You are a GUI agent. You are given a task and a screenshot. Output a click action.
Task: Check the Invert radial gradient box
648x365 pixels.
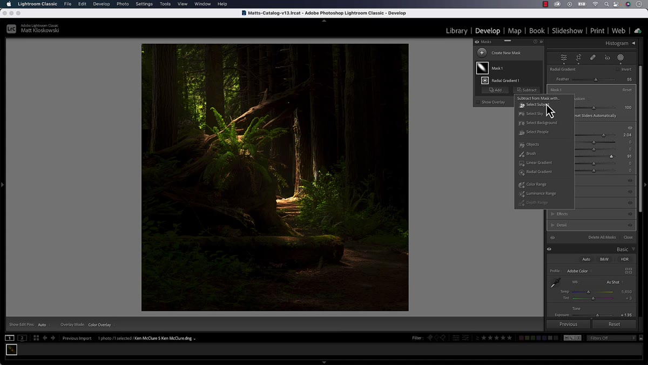point(618,69)
